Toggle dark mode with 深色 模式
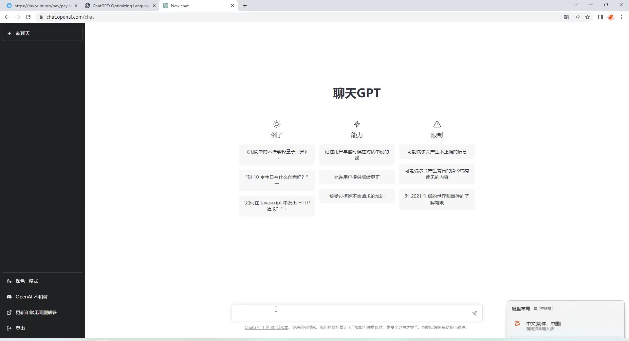This screenshot has width=629, height=341. (43, 281)
